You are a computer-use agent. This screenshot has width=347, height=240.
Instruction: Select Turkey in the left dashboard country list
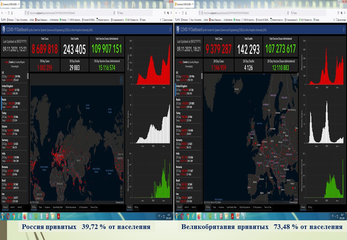click(x=14, y=117)
